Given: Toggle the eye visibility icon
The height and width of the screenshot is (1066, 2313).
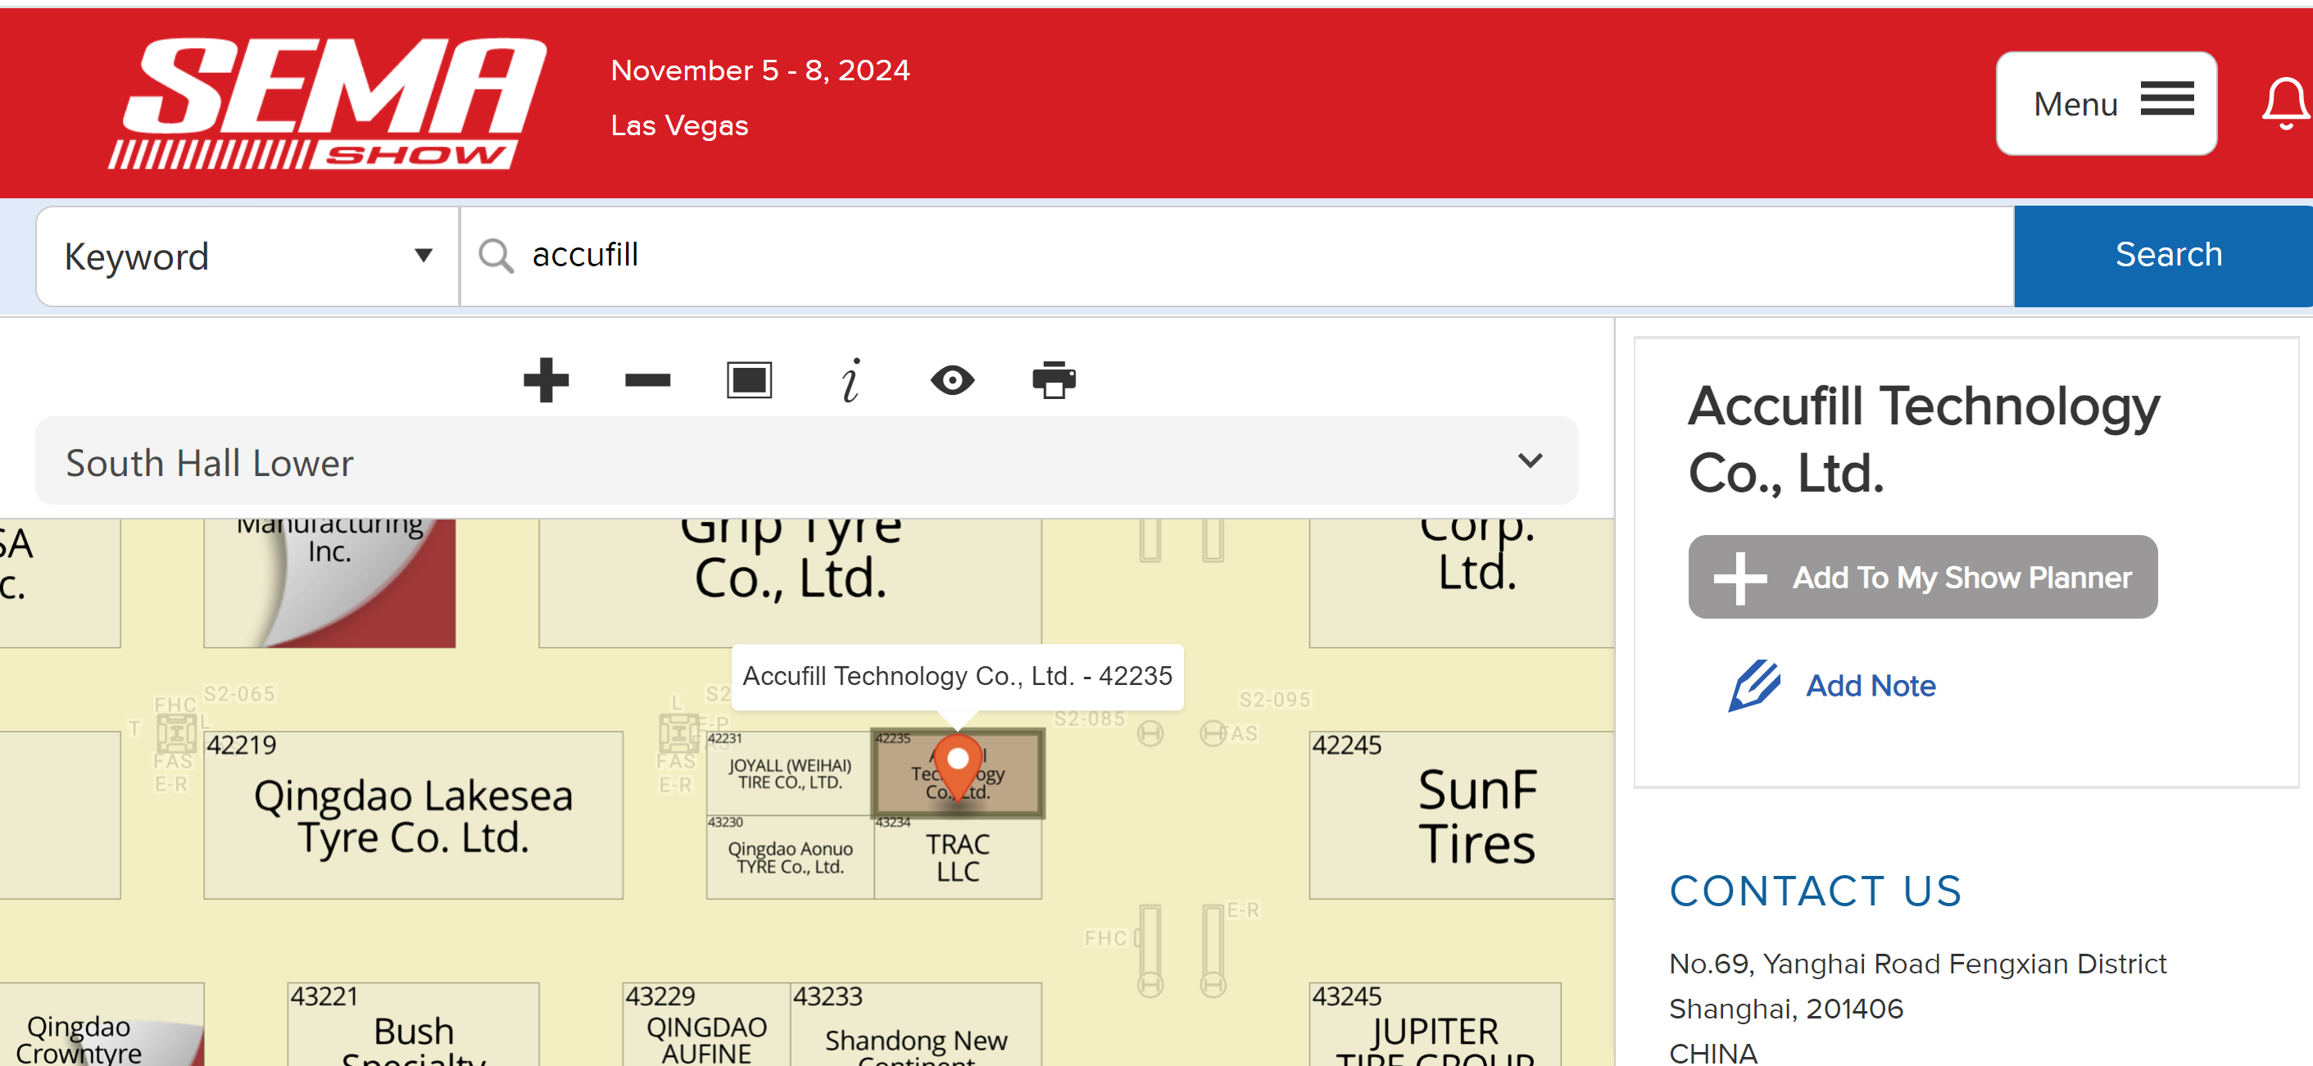Looking at the screenshot, I should [953, 381].
